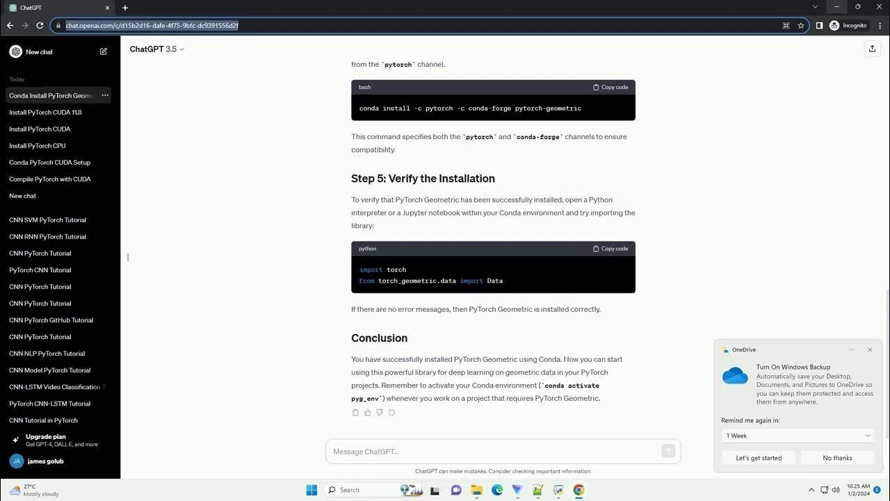Open Chrome three-dot menu
Viewport: 890px width, 501px height.
[x=879, y=25]
